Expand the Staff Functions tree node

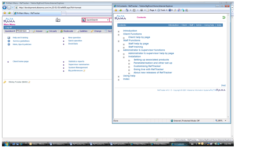coord(119,41)
